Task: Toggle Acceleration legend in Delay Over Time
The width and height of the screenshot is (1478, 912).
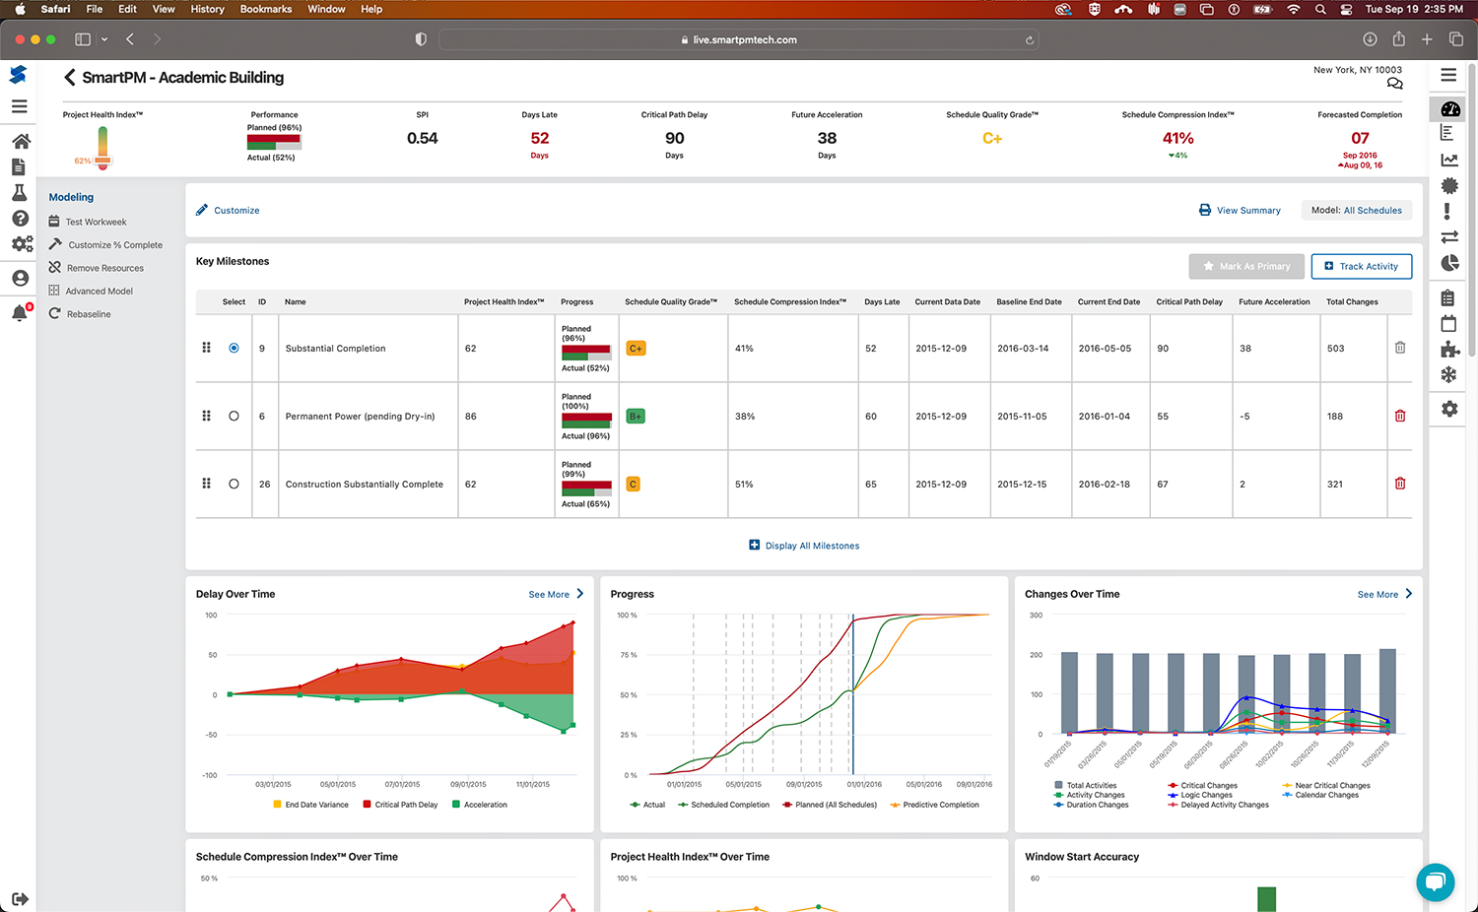Action: tap(480, 805)
